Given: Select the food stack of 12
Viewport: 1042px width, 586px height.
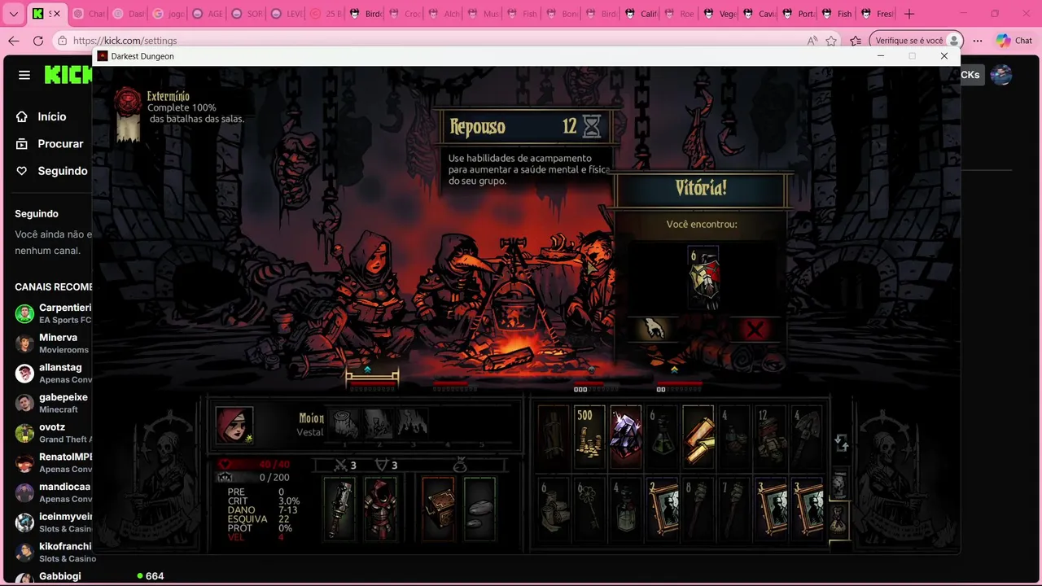Looking at the screenshot, I should pyautogui.click(x=770, y=436).
